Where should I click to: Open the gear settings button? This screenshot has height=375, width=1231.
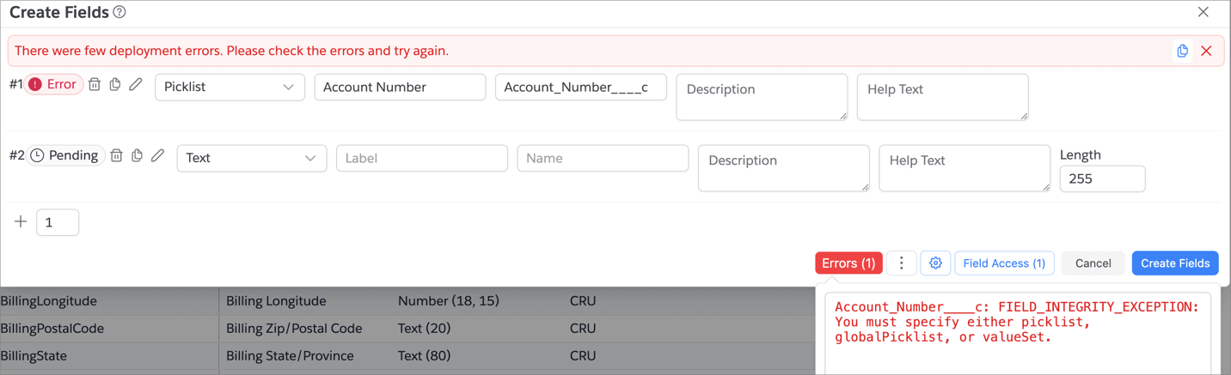tap(935, 263)
